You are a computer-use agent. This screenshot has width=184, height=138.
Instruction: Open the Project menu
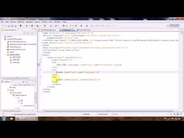tap(44, 22)
